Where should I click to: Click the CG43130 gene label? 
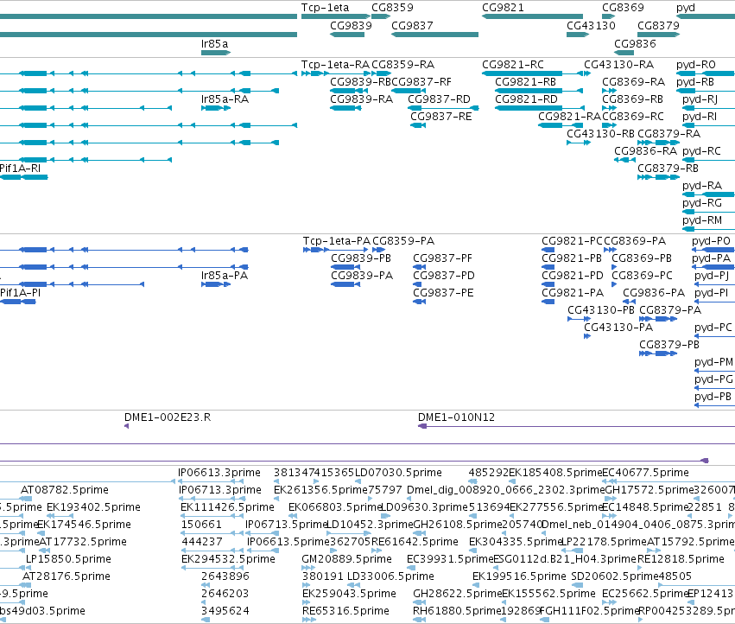coord(591,25)
